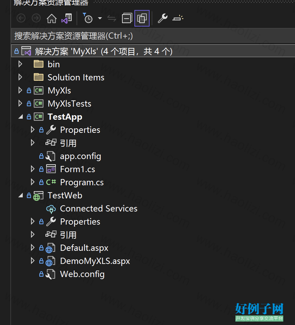Open Properties via the wrench toolbar icon

pos(163,18)
